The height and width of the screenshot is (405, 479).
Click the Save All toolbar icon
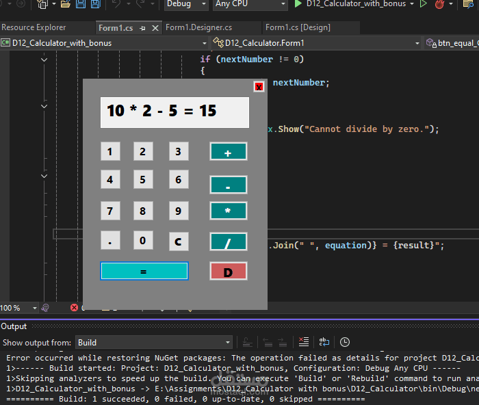(96, 4)
